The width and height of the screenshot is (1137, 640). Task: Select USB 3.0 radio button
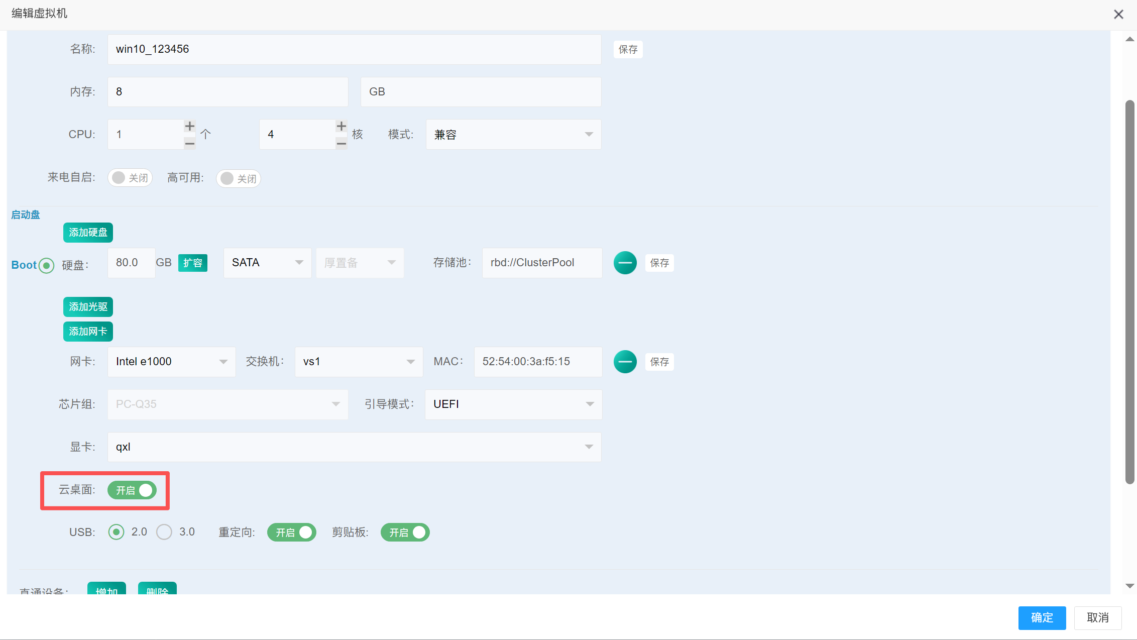point(164,532)
